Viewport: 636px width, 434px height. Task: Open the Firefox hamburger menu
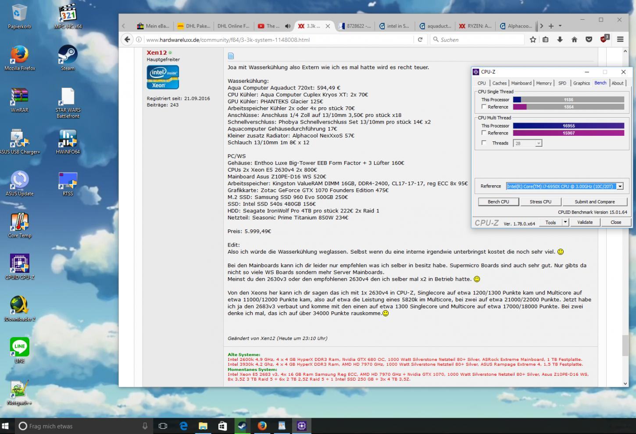620,39
